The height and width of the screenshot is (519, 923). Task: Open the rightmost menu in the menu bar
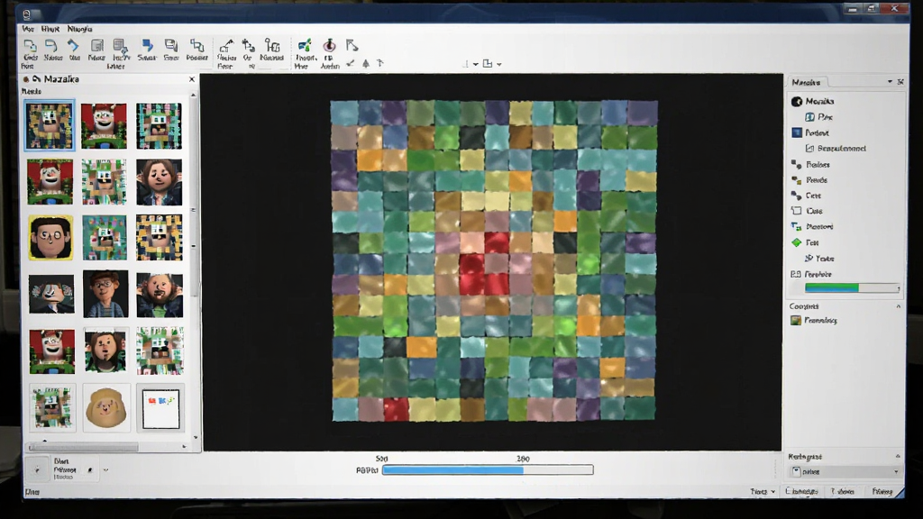(79, 29)
